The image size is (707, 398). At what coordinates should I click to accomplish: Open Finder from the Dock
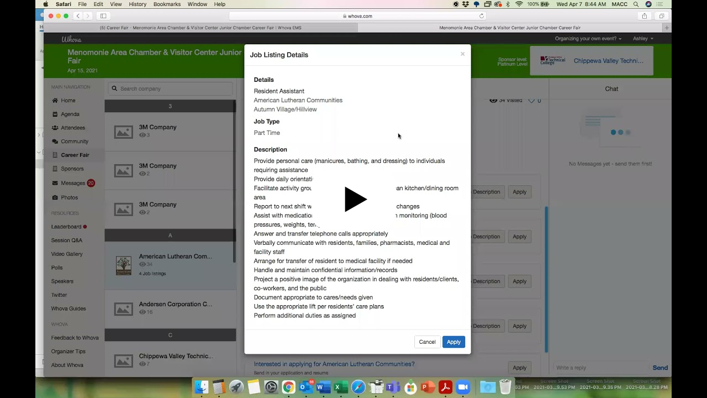pos(202,387)
